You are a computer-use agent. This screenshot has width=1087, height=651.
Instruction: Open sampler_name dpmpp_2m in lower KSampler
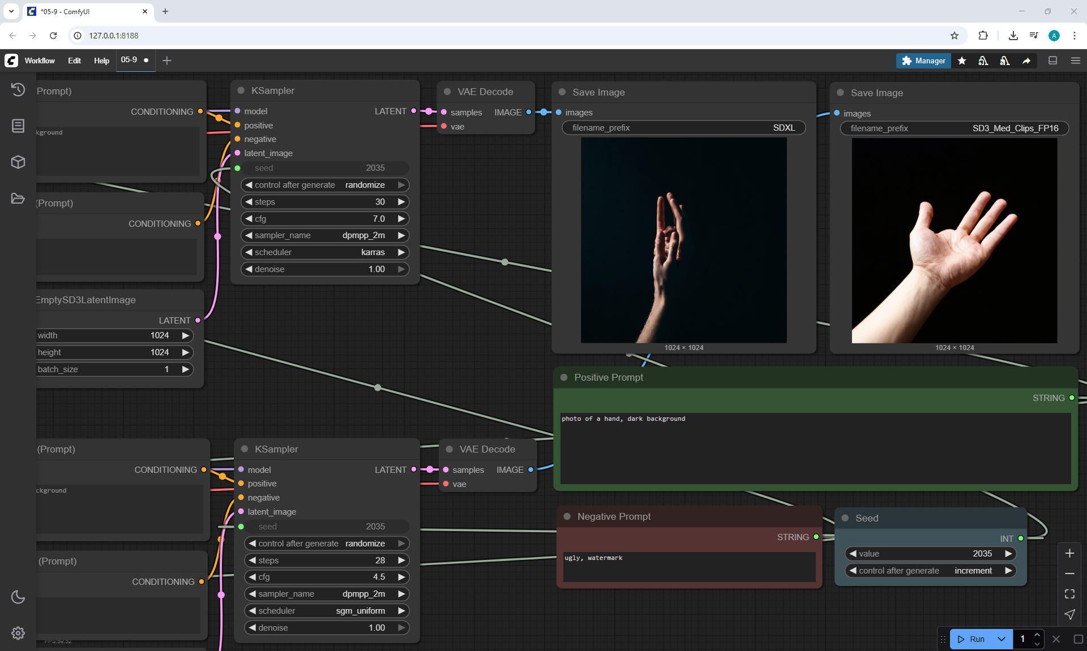[x=327, y=594]
